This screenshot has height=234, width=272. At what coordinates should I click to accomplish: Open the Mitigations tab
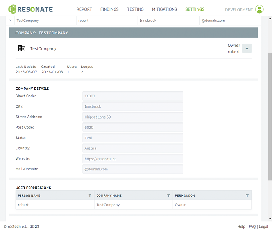click(x=164, y=9)
